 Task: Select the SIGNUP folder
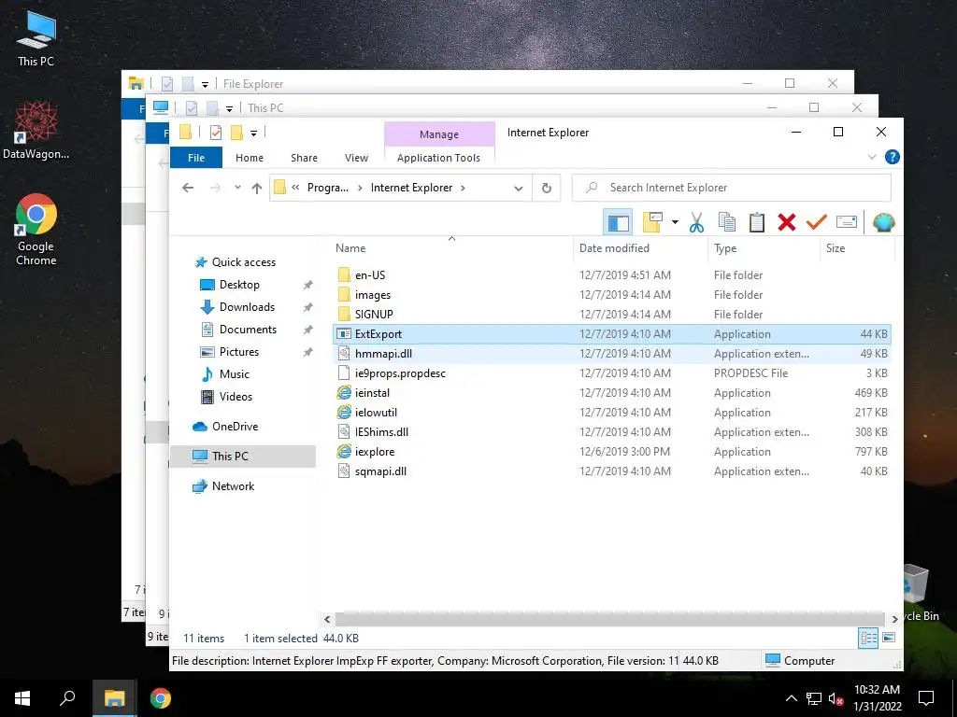pyautogui.click(x=612, y=314)
